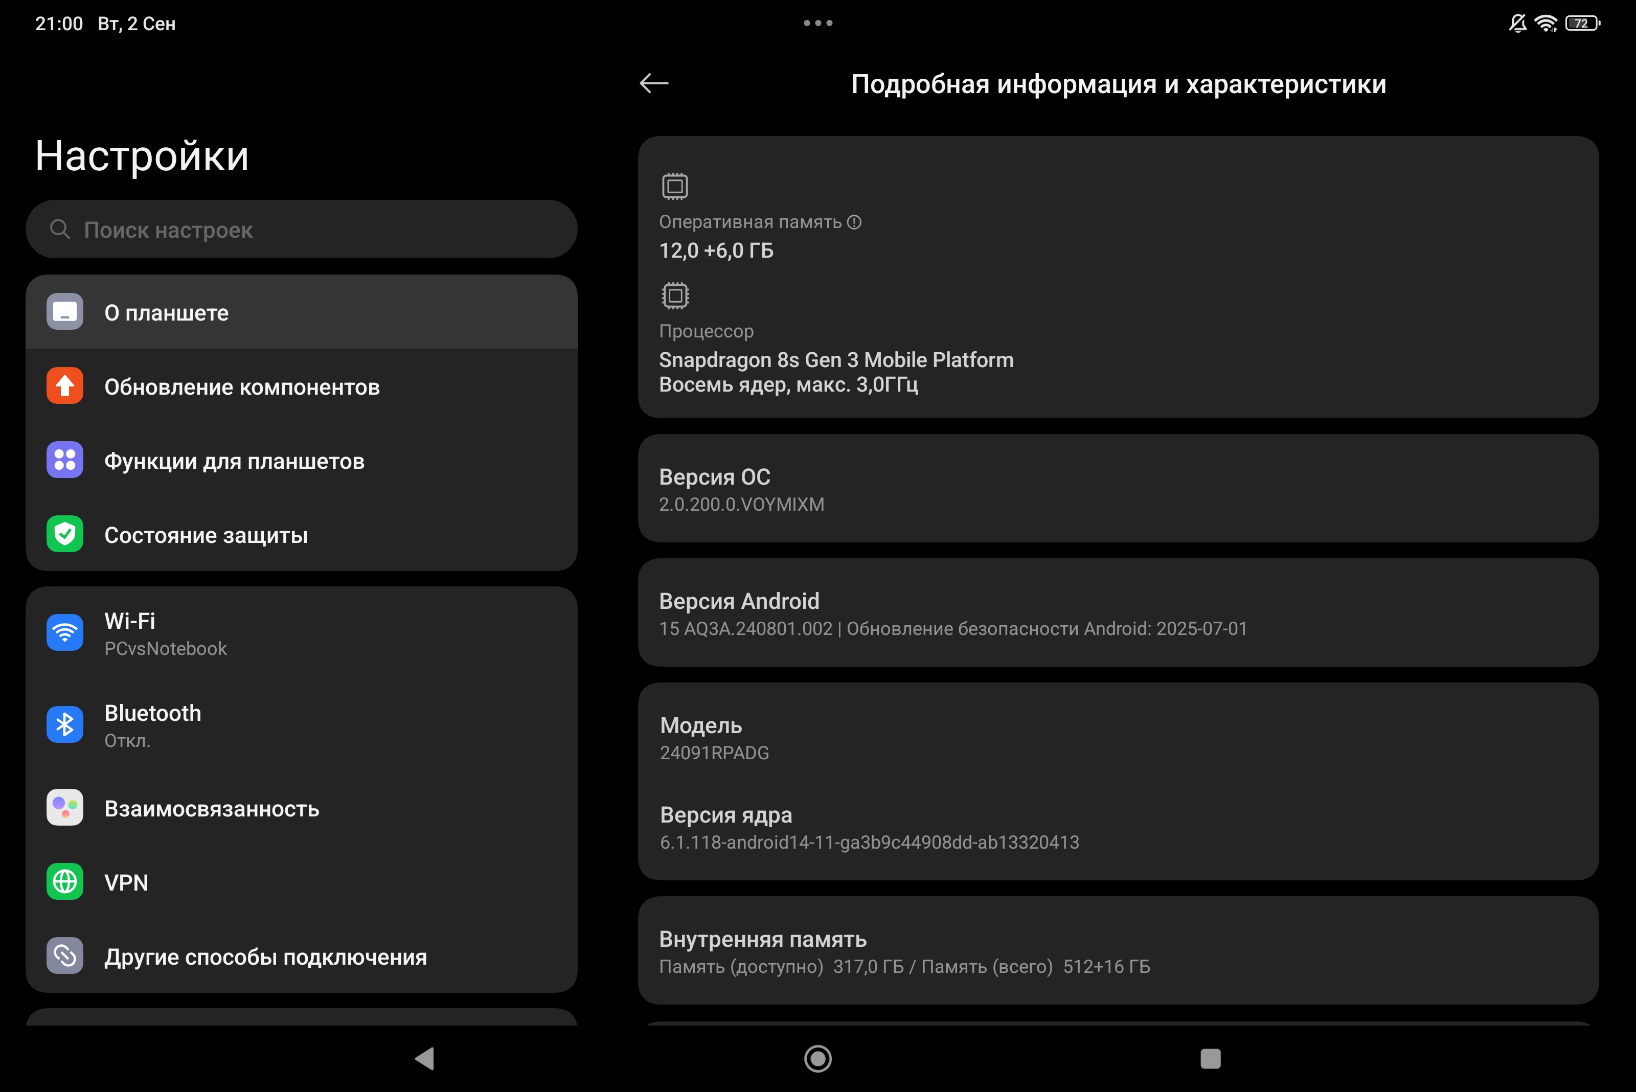1636x1092 pixels.
Task: Tap the blue Bluetooth icon
Action: pos(65,725)
